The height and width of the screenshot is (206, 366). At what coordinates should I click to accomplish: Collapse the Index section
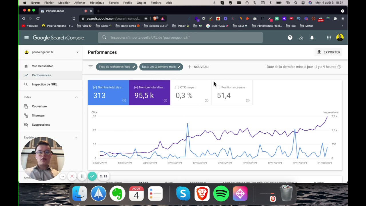pos(76,97)
